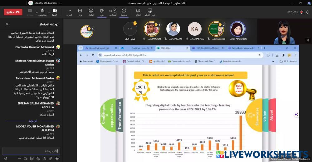Screen dimensions: 312x162
Task: Open the More (المزيد) actions menu
Action: tap(69, 12)
